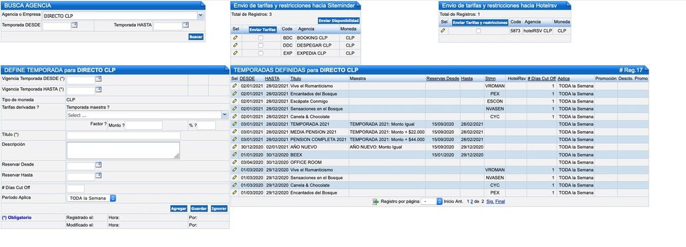Edit the OFFICE ROOM row pencil
686x247 pixels.
[235, 162]
